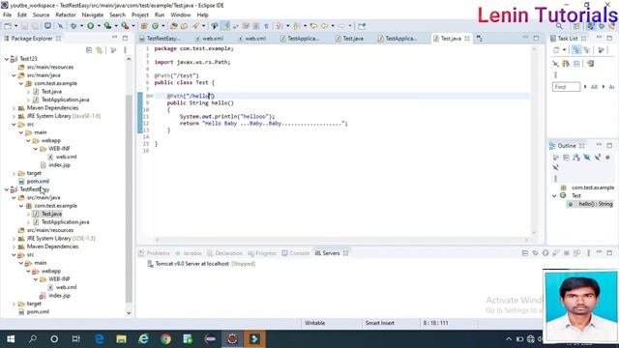The image size is (619, 348).
Task: Switch to the Problems tab
Action: click(x=155, y=253)
